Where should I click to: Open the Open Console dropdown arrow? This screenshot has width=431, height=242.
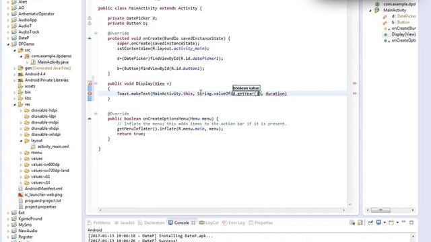pyautogui.click(x=397, y=223)
